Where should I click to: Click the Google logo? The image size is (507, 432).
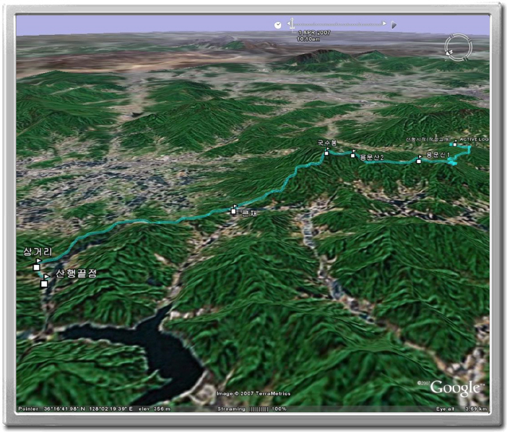(x=455, y=388)
